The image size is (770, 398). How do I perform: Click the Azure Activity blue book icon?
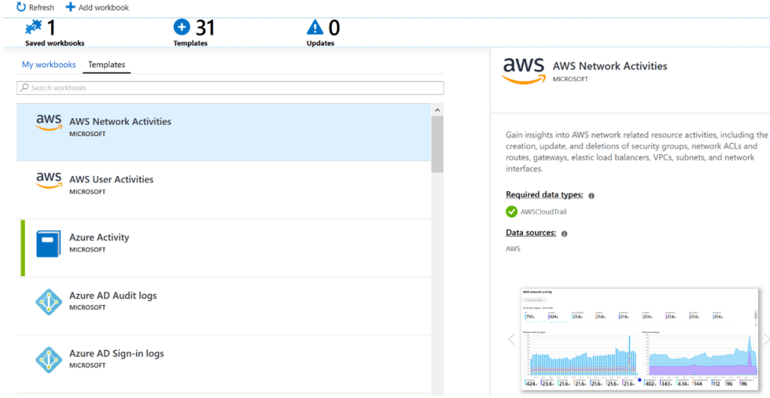click(x=49, y=243)
